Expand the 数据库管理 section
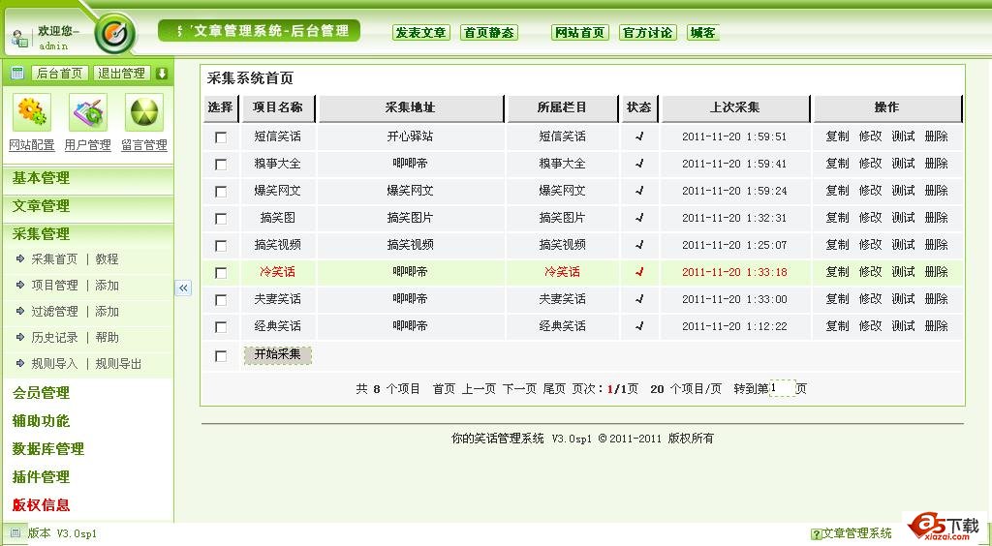The height and width of the screenshot is (546, 992). [48, 449]
